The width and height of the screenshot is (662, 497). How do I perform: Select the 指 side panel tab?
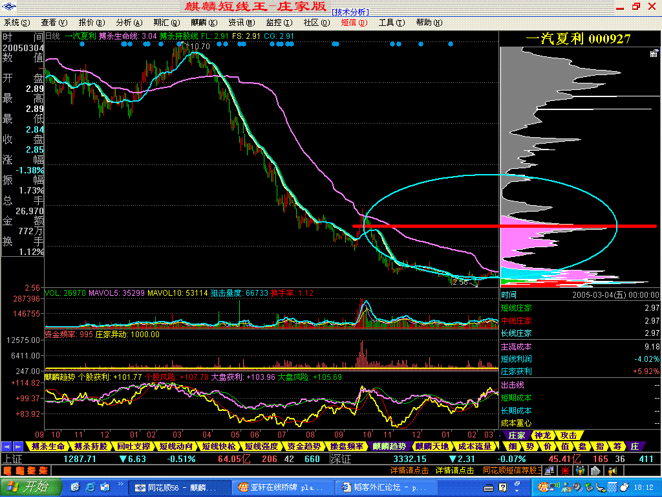coord(600,447)
